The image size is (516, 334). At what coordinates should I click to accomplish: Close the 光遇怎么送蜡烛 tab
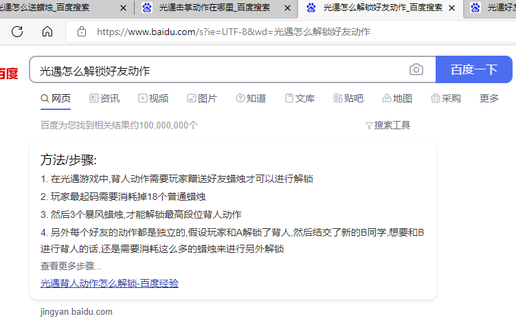click(124, 8)
